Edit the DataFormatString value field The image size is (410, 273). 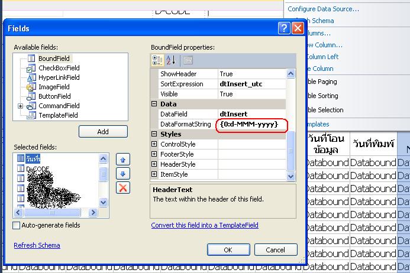[252, 124]
